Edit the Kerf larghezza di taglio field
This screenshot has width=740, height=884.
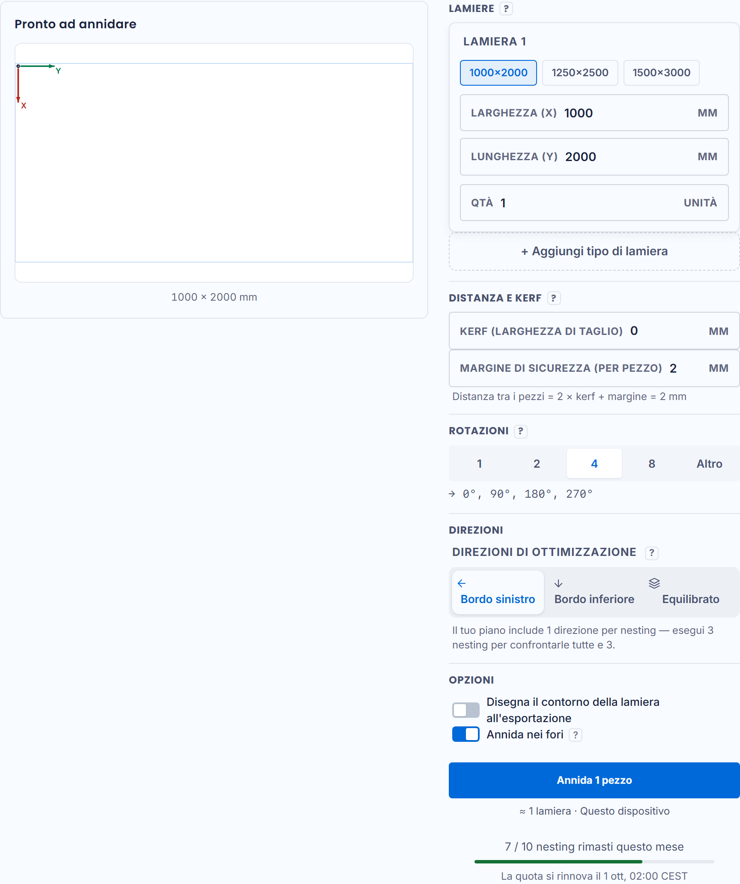(594, 331)
